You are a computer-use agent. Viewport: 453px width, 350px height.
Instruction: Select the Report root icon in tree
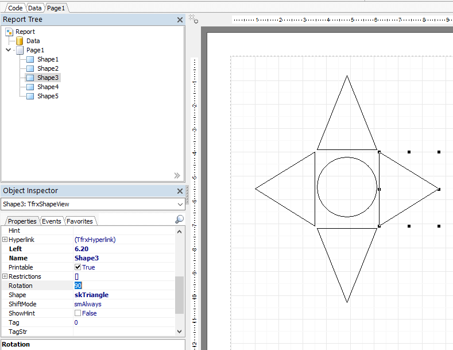(9, 32)
